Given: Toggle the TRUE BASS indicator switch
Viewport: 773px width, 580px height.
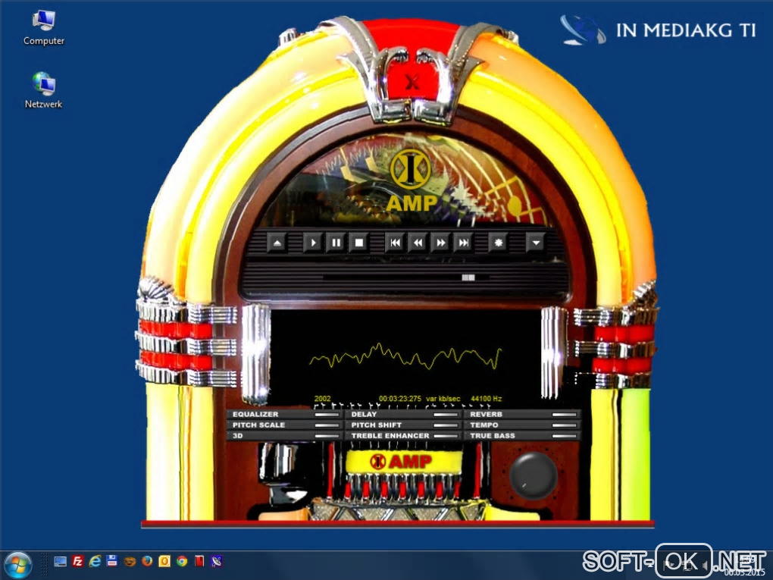Looking at the screenshot, I should click(565, 437).
